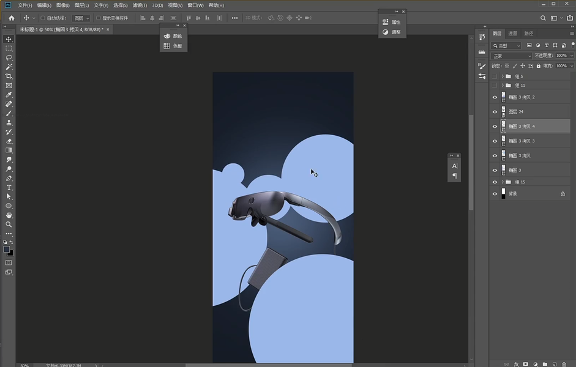Image resolution: width=576 pixels, height=367 pixels.
Task: Select the Magic Wand tool
Action: click(x=9, y=67)
